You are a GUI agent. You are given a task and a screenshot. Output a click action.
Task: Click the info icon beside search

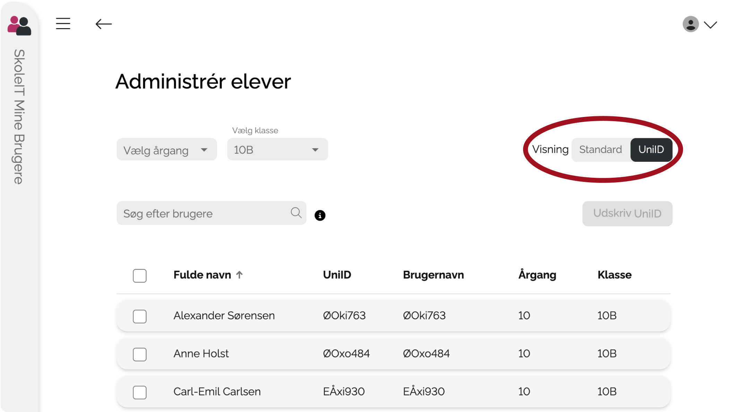coord(320,216)
